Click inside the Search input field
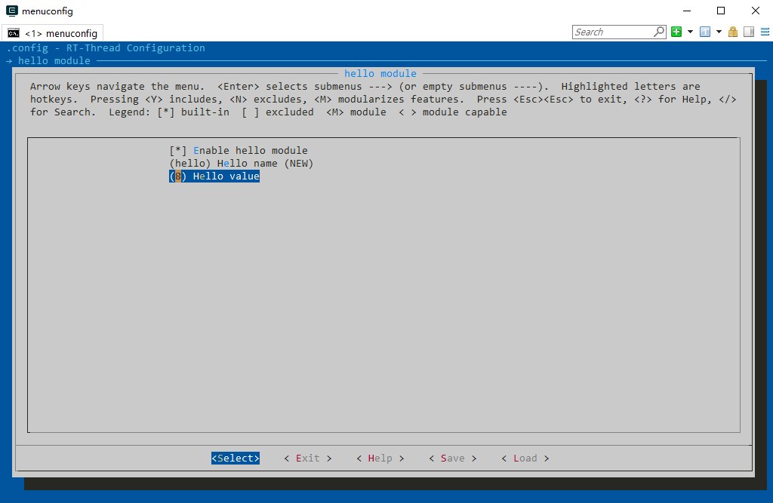 [611, 32]
